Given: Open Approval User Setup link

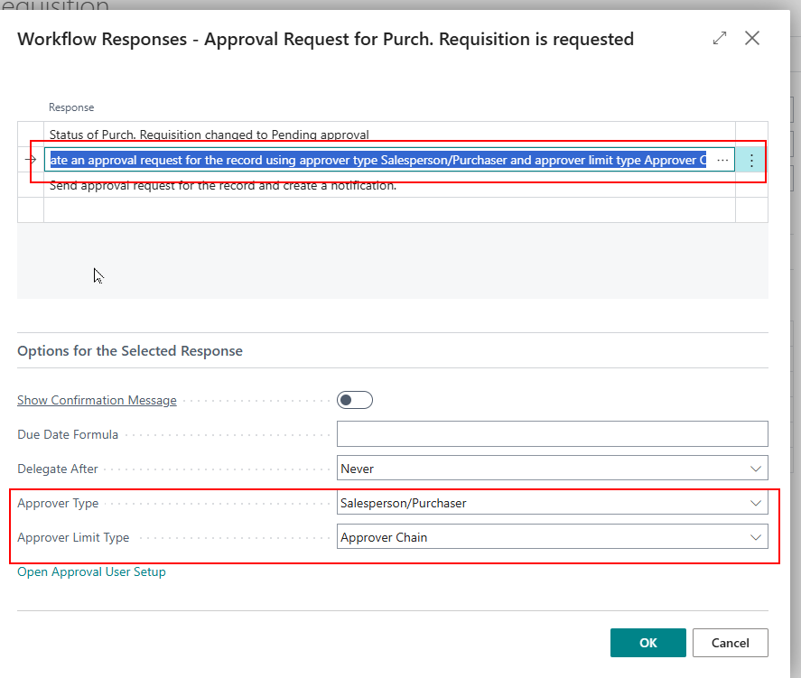Looking at the screenshot, I should [x=91, y=571].
